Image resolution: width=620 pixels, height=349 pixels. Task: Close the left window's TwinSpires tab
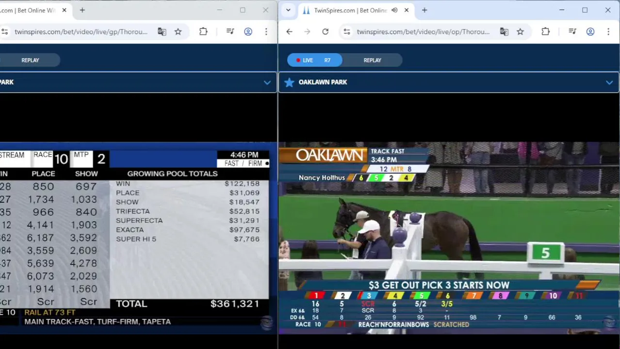pos(64,10)
